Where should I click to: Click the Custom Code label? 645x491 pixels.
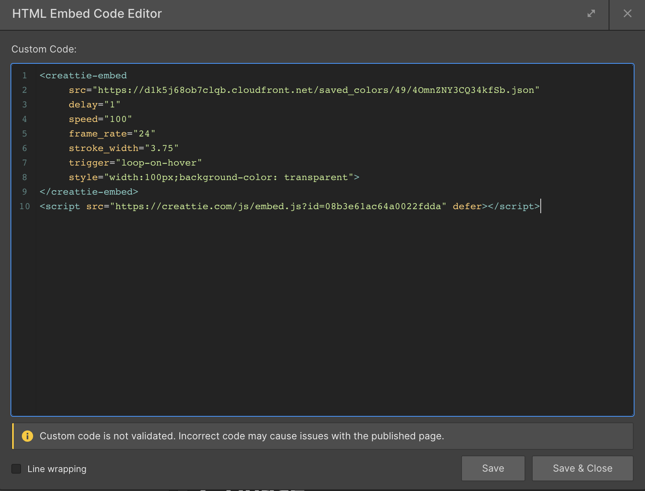[x=44, y=49]
